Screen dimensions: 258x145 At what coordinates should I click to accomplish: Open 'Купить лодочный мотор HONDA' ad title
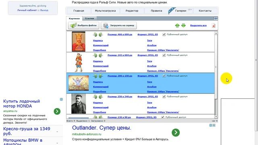[21, 104]
